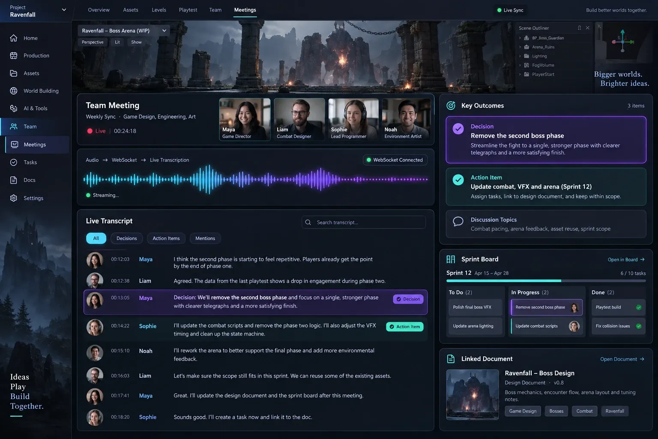Click the Docs file icon
Screen dimensions: 658x439
(x=14, y=180)
